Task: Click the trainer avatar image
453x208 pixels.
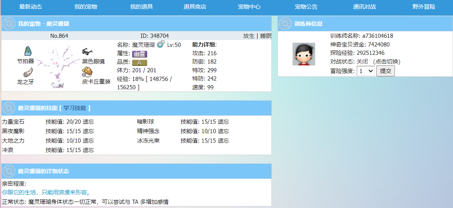Action: click(x=304, y=54)
